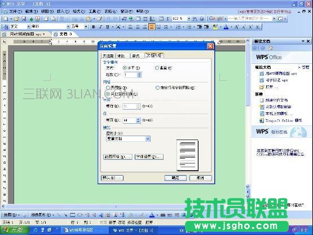
Task: Open the task pane title dropdown arrow
Action: (303, 41)
